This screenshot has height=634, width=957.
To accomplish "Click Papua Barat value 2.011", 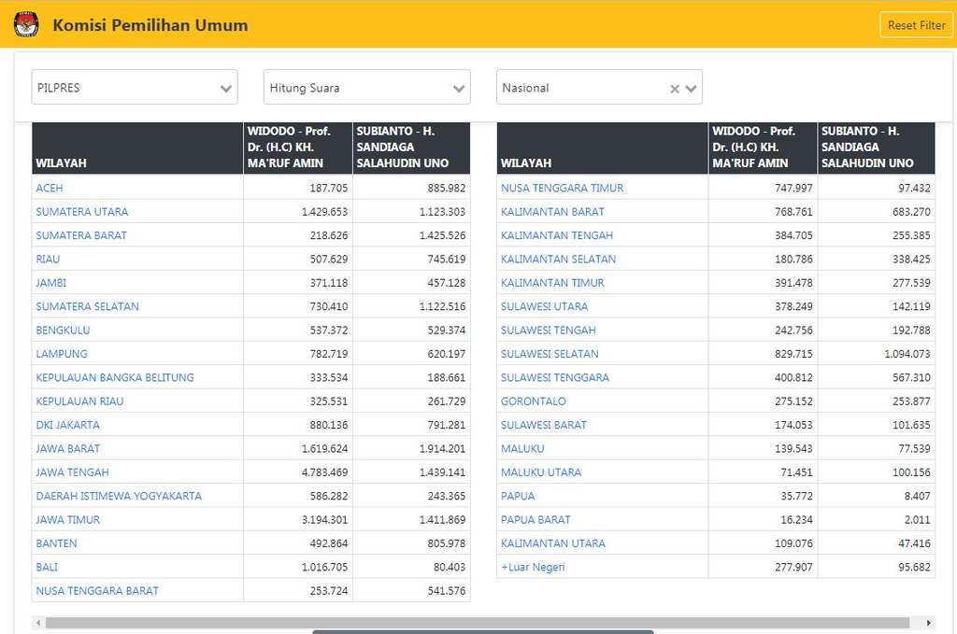I will tap(918, 520).
